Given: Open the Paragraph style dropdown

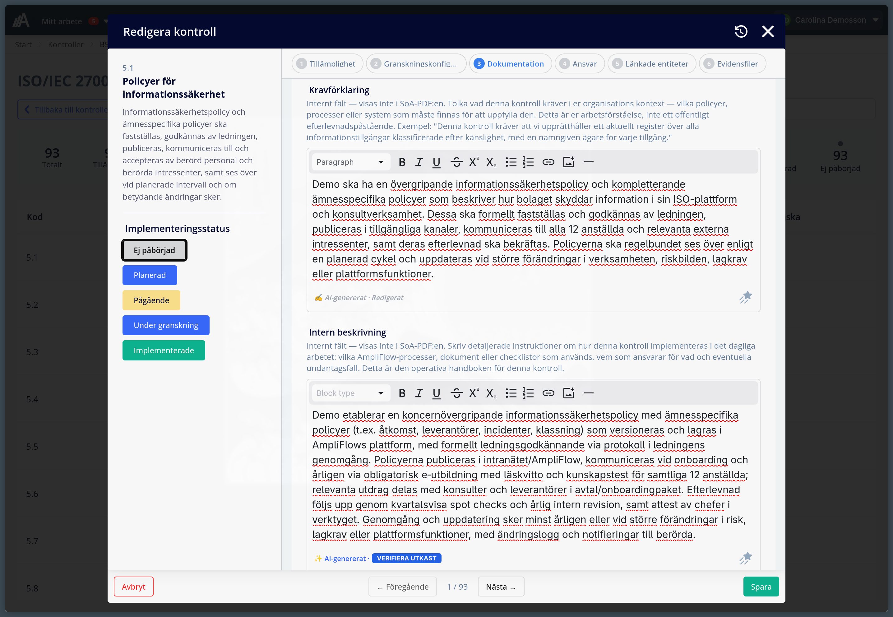Looking at the screenshot, I should tap(350, 162).
